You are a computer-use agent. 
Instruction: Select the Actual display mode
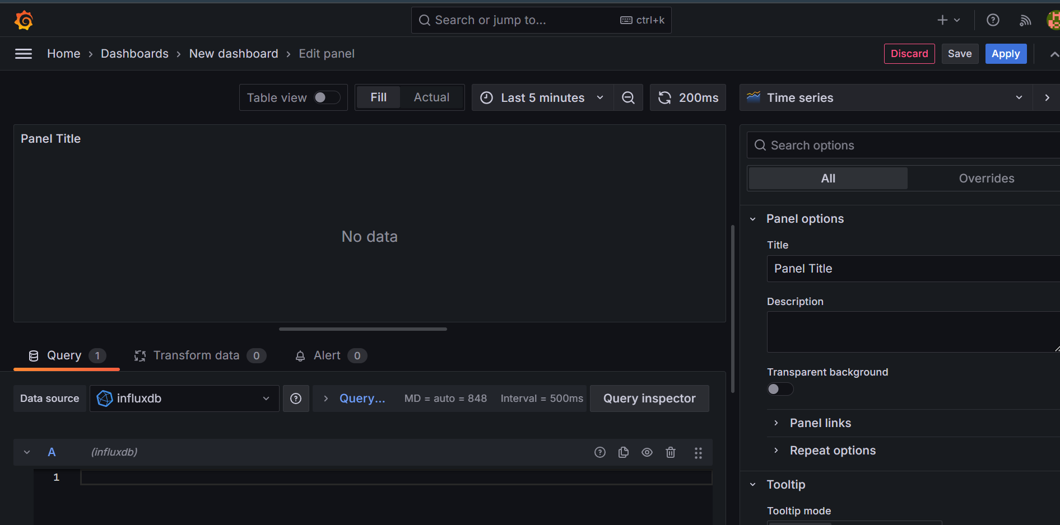click(x=431, y=97)
